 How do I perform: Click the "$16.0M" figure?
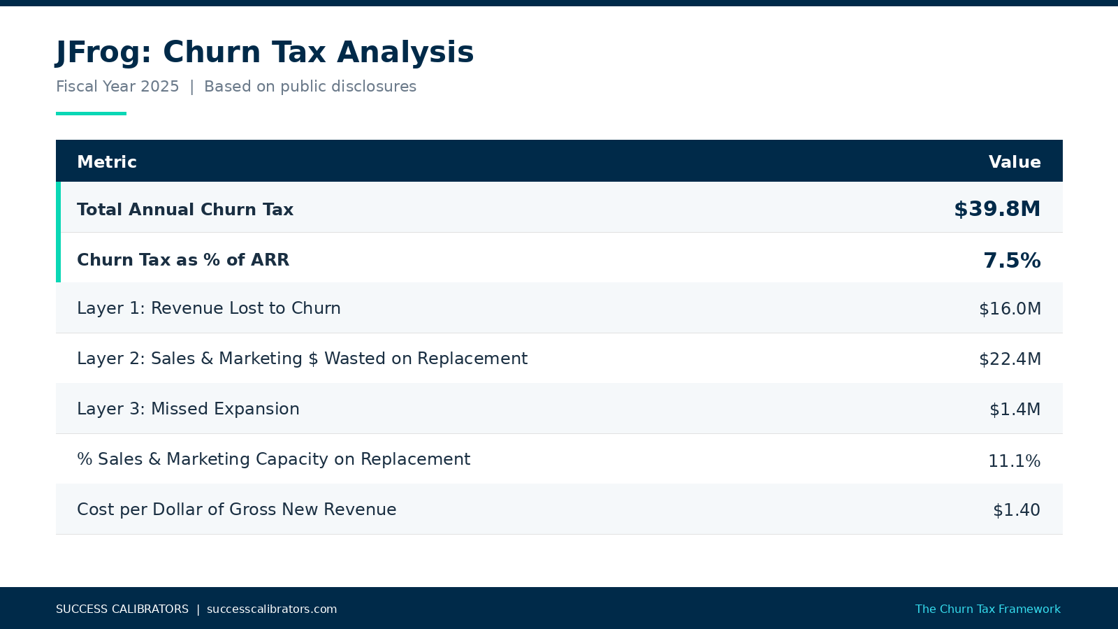(1010, 308)
